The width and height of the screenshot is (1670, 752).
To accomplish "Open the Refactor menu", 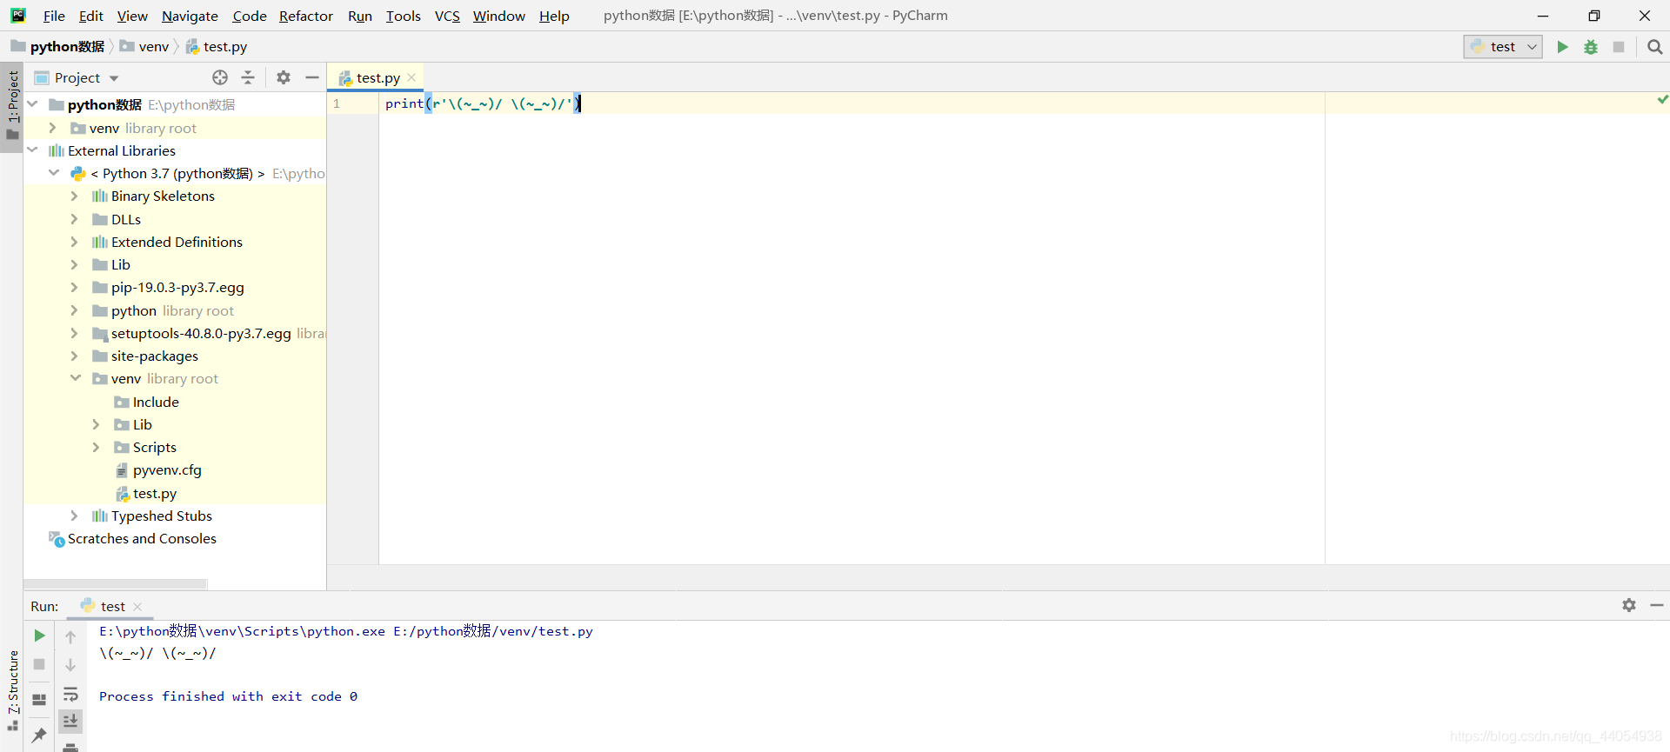I will (x=305, y=16).
